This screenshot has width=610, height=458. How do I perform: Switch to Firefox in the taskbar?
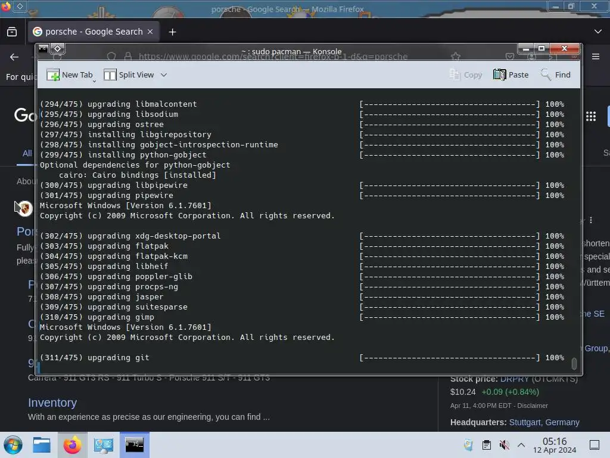tap(72, 445)
